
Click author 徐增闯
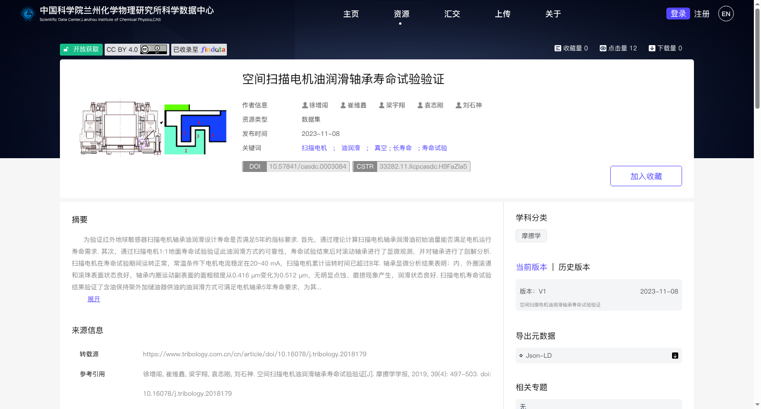315,105
